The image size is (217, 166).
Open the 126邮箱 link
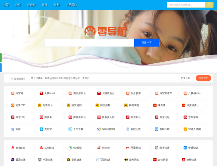coord(50,148)
